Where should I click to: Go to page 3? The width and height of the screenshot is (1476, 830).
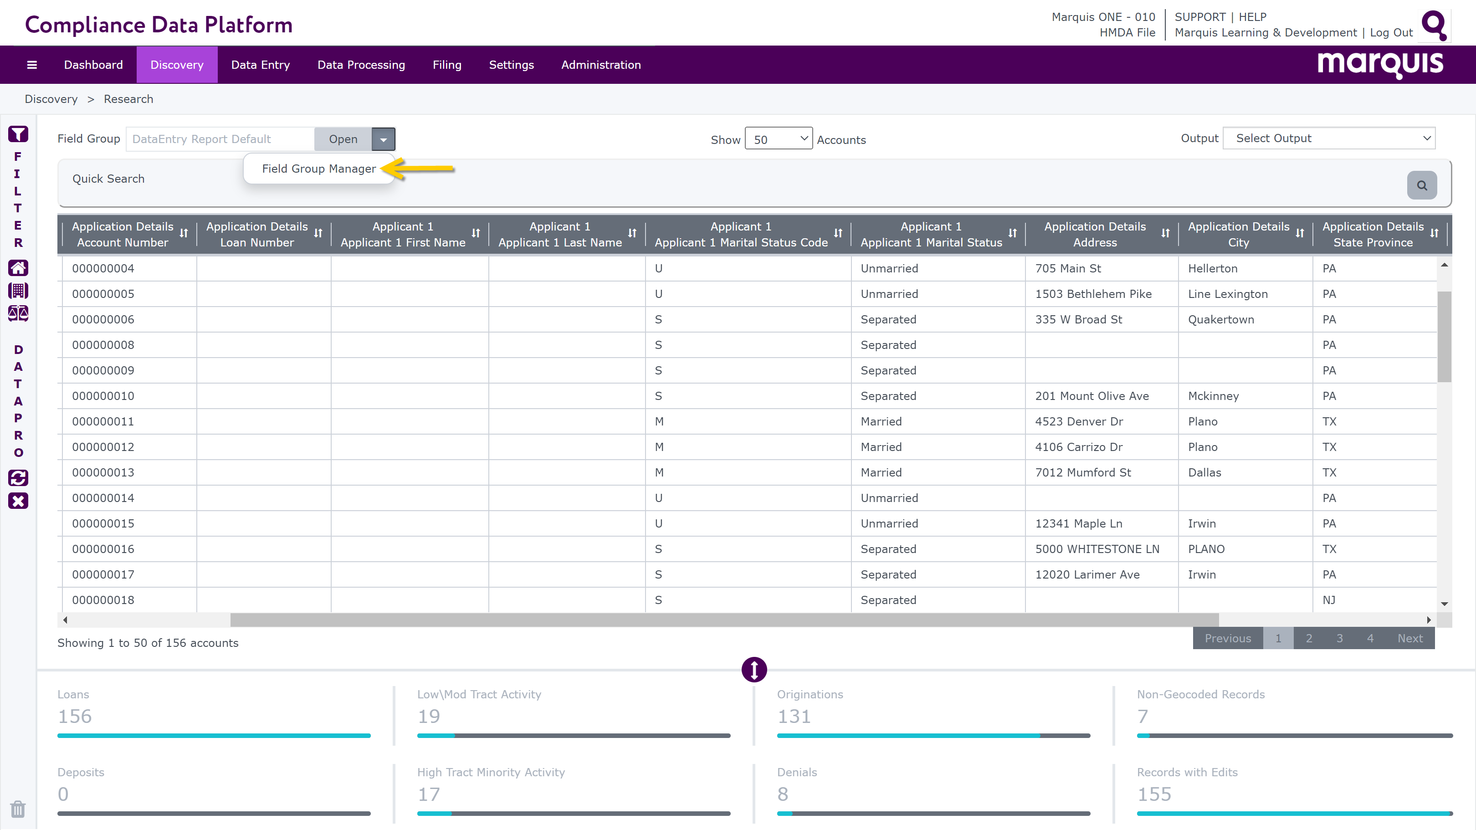pyautogui.click(x=1340, y=638)
